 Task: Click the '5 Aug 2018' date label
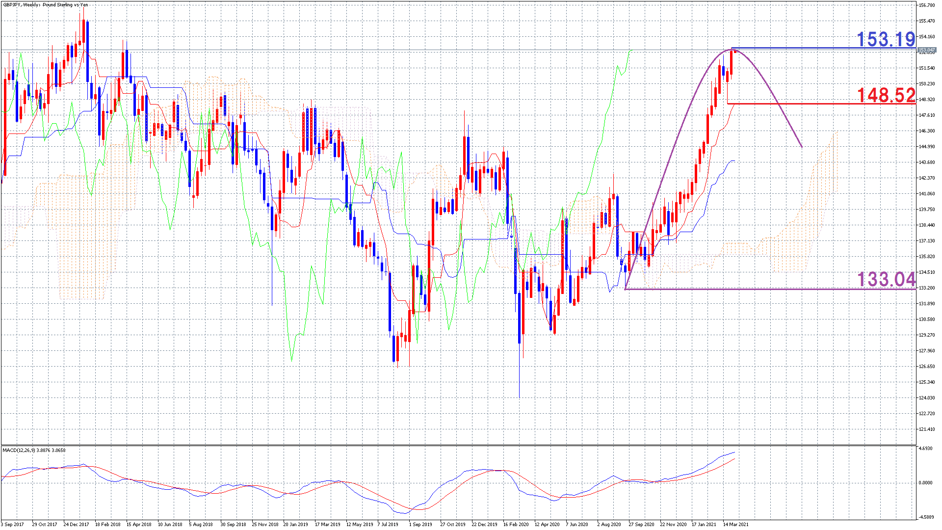(201, 525)
